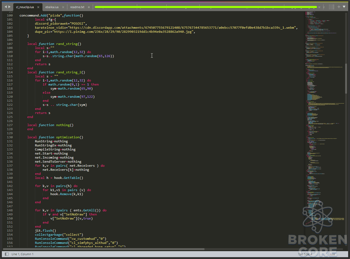Image resolution: width=350 pixels, height=259 pixels.
Task: Click the 'RunString=nothing' line
Action: (51, 141)
